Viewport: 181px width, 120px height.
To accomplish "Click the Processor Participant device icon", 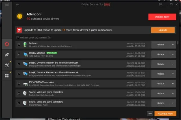I will pyautogui.click(x=25, y=74).
